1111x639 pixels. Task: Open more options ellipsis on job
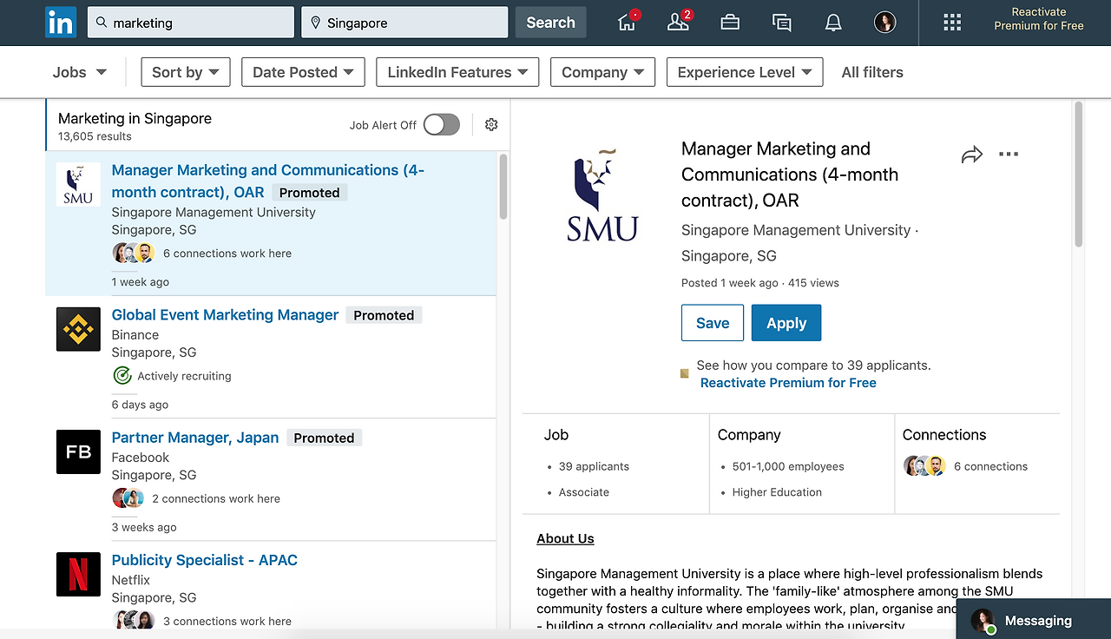tap(1008, 155)
